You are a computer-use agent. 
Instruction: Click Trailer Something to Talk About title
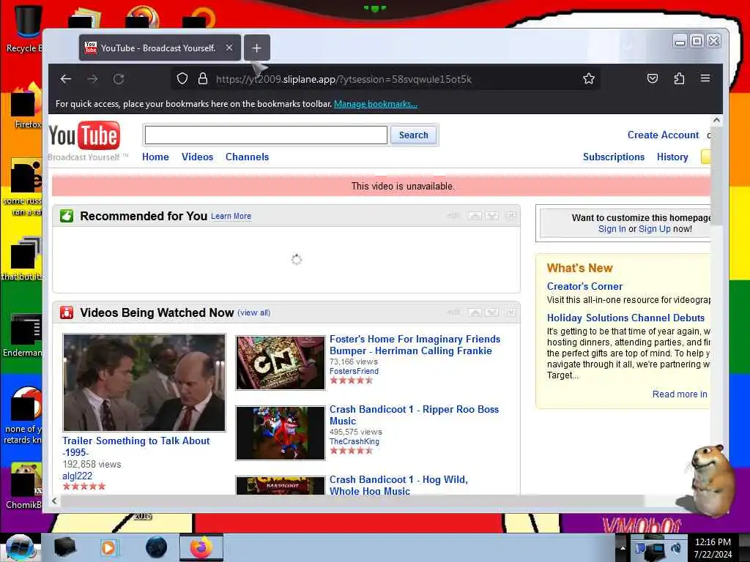point(135,446)
